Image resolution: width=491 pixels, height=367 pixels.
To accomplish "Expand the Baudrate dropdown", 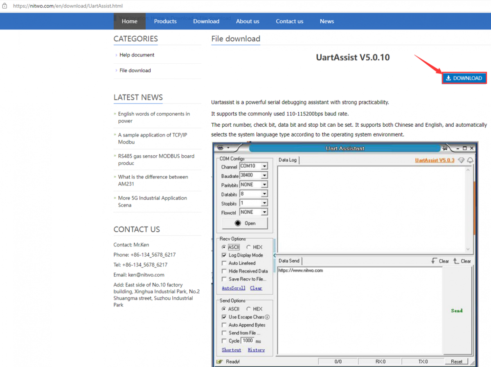I will [264, 175].
